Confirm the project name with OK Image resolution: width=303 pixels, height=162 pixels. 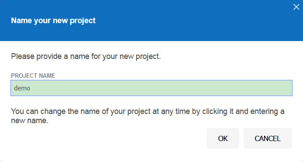coord(223,138)
